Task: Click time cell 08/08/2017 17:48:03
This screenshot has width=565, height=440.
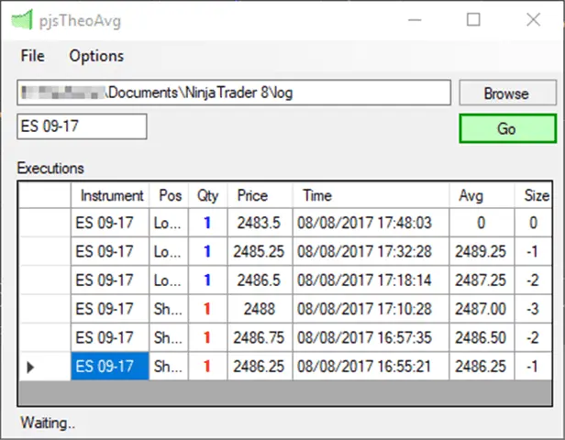Action: click(371, 223)
